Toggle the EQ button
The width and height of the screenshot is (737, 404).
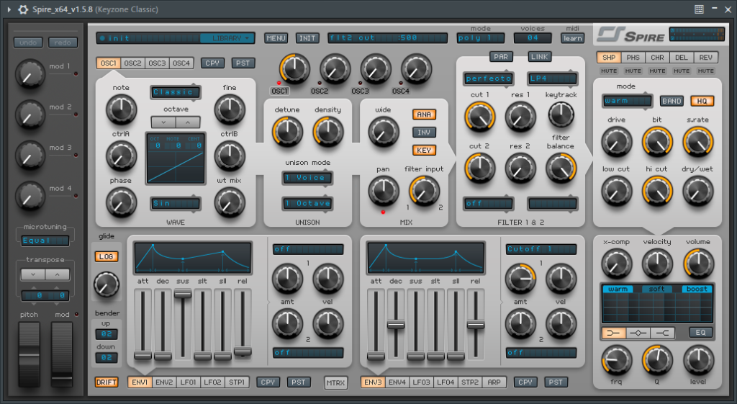[x=700, y=333]
